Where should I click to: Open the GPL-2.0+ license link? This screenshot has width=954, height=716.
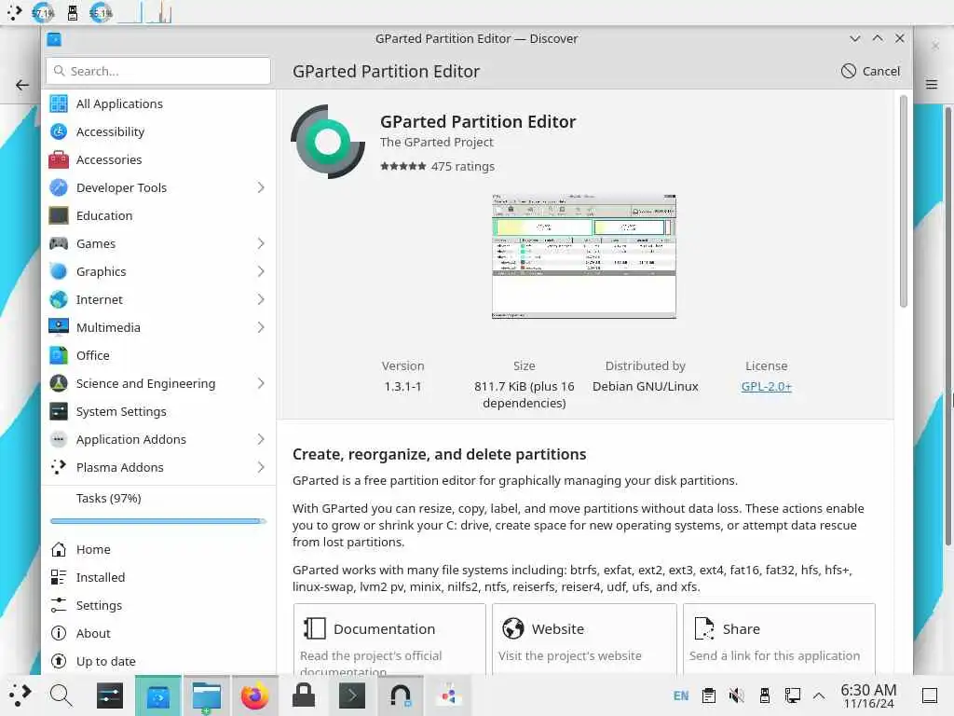click(766, 386)
